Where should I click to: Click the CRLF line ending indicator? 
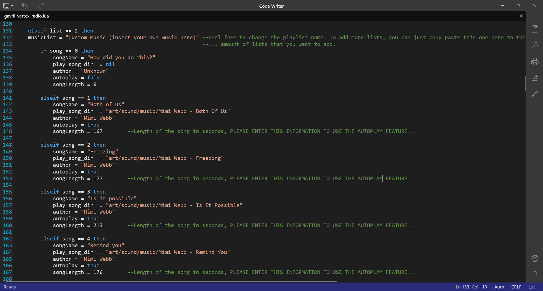coord(516,287)
